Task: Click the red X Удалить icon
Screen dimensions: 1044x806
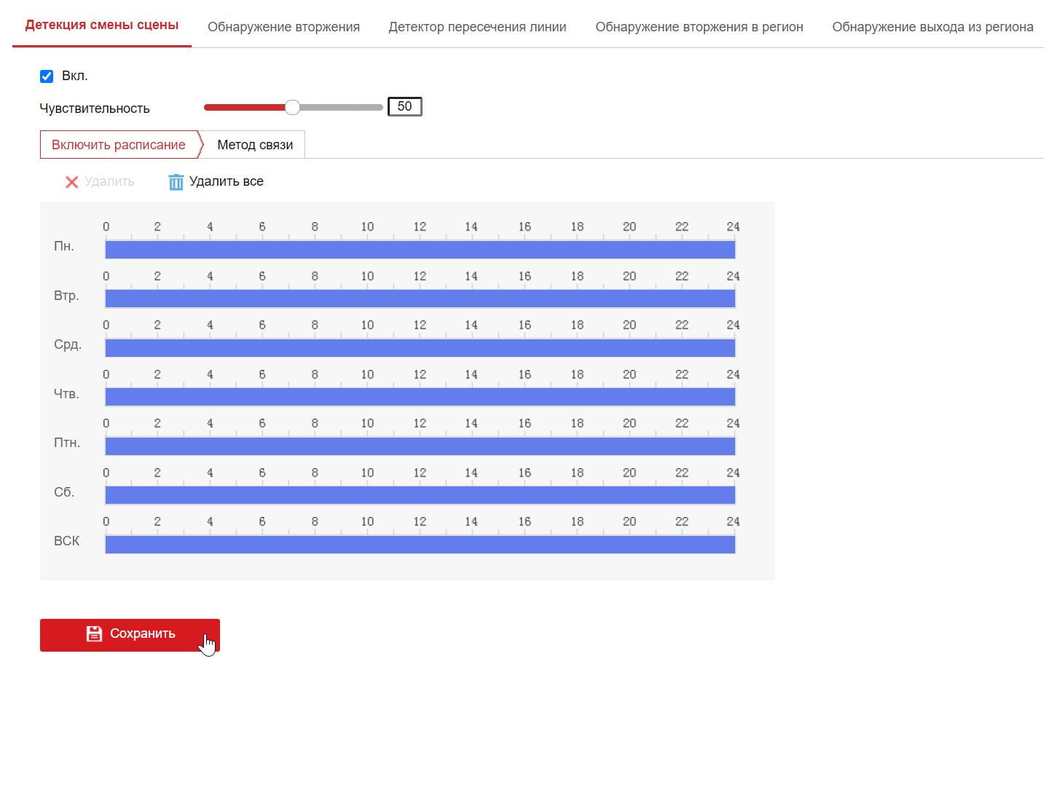Action: (x=71, y=182)
